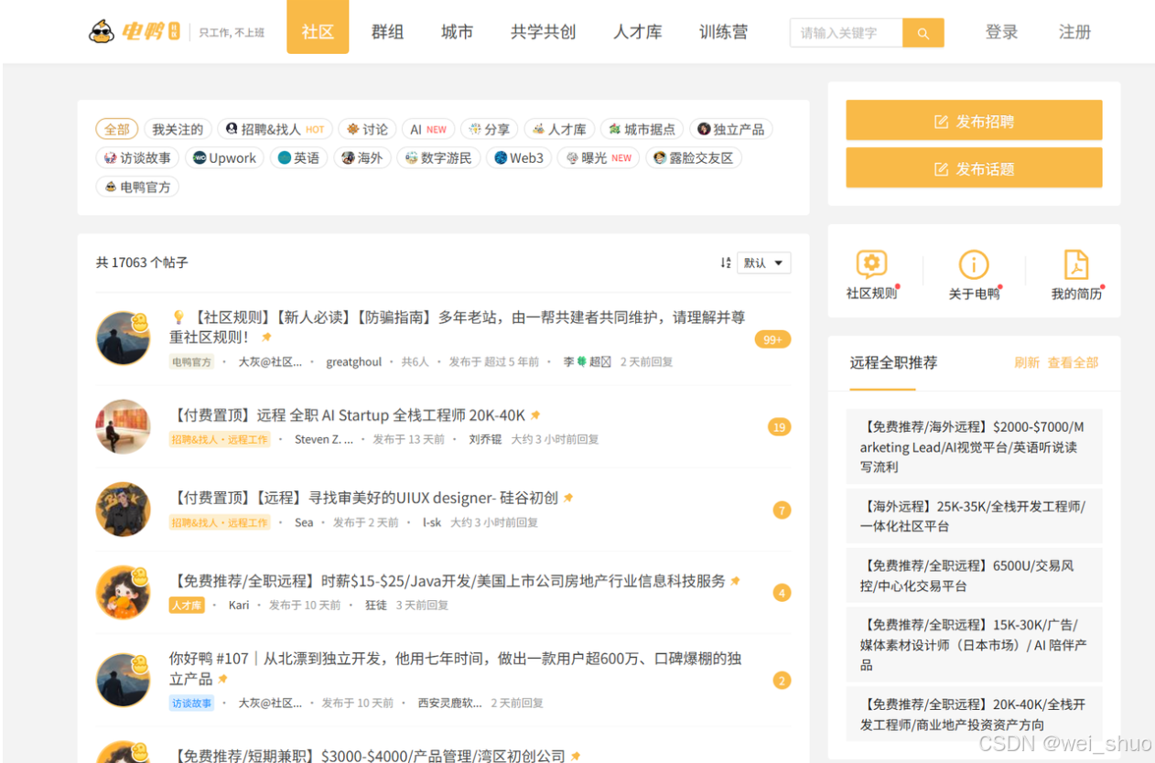Click the sort order icon beside 默认

[x=726, y=263]
